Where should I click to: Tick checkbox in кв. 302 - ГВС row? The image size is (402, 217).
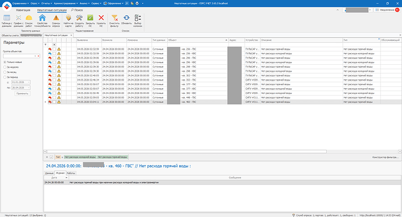(x=54, y=75)
